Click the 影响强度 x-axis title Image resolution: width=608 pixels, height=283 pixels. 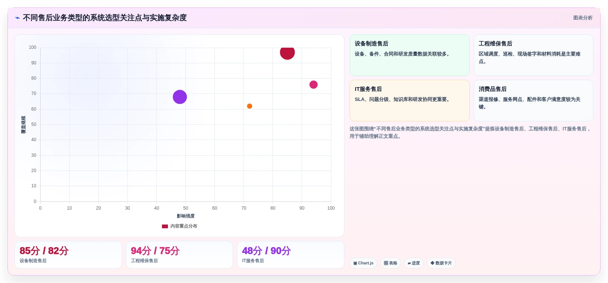coord(186,216)
